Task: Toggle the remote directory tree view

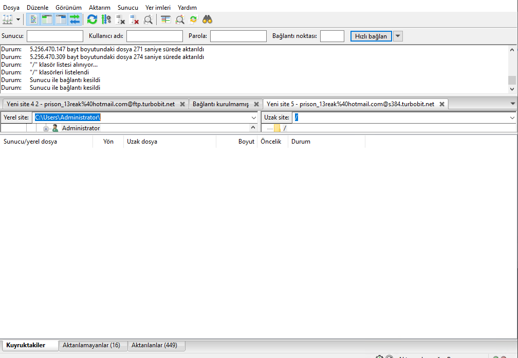Action: tap(61, 19)
